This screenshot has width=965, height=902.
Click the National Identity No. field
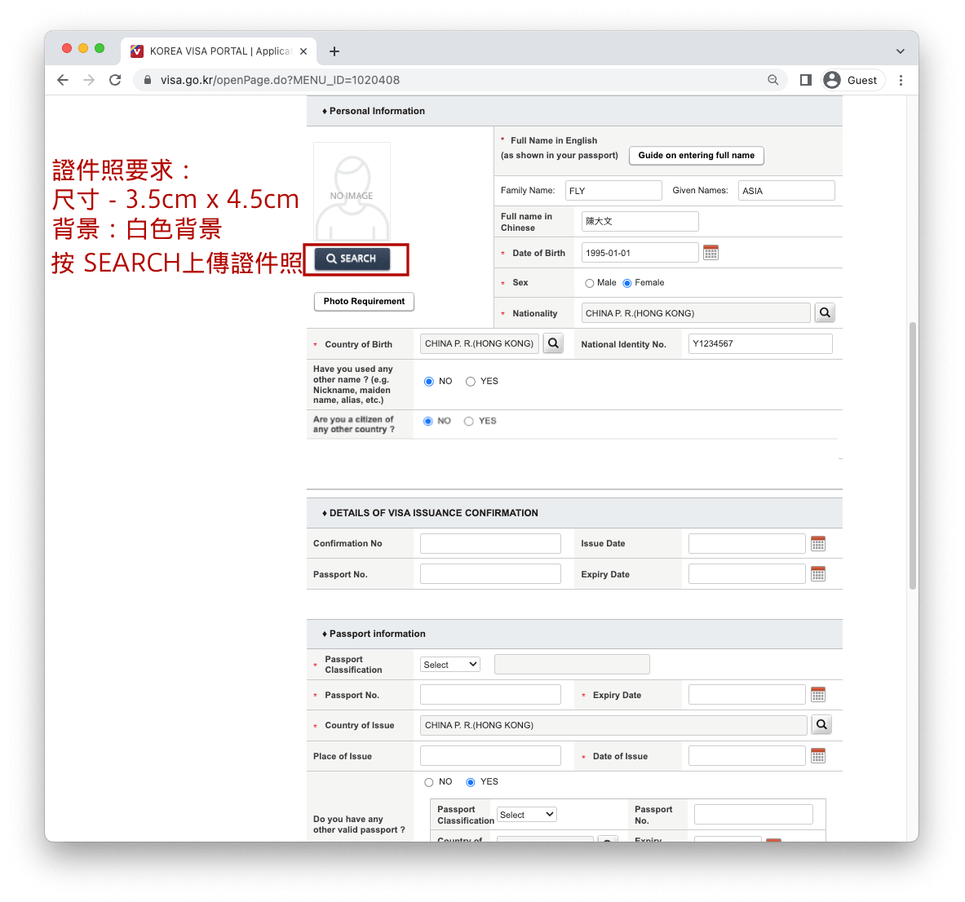[760, 344]
